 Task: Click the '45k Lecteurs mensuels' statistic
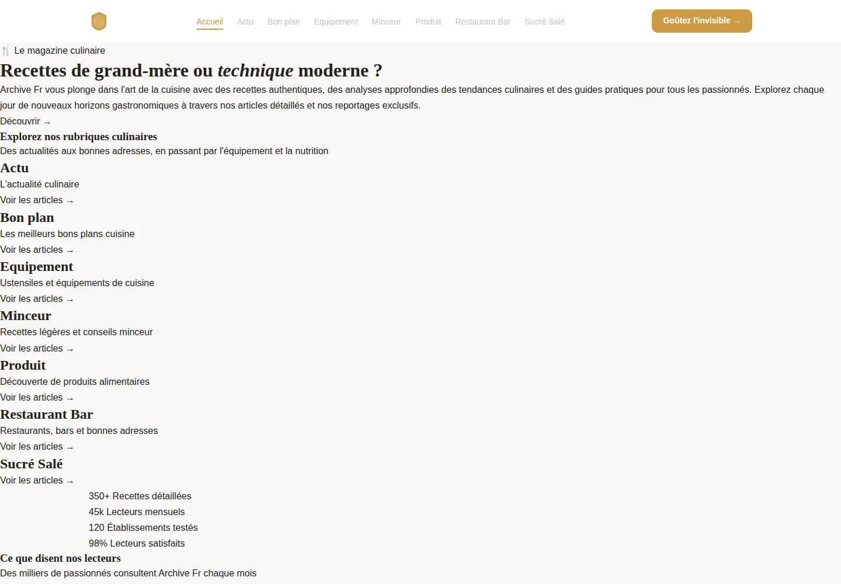pos(137,512)
